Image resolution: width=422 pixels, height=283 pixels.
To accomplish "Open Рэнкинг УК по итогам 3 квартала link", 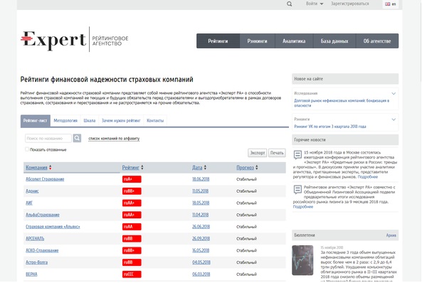I will click(330, 127).
